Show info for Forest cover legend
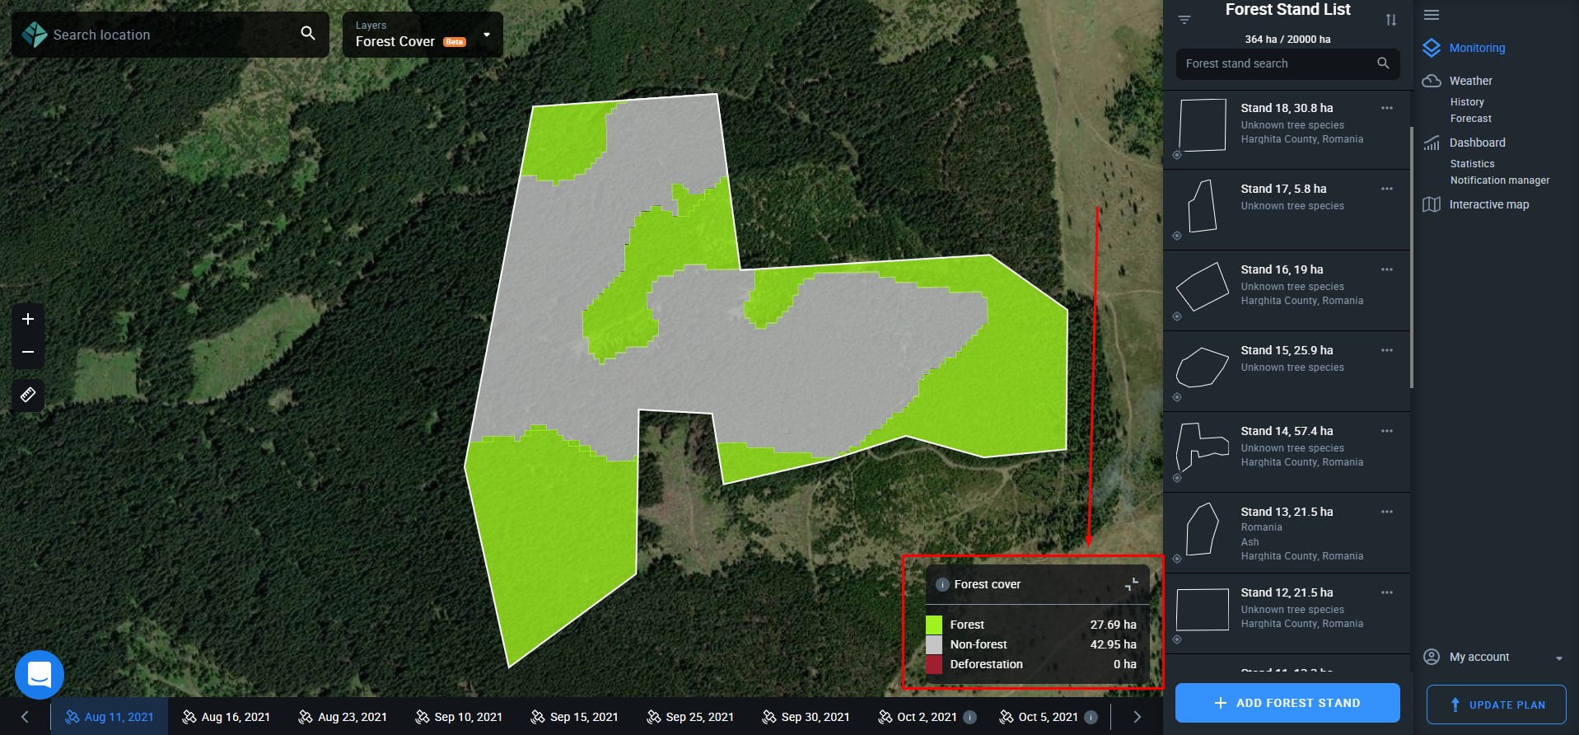This screenshot has height=735, width=1579. [x=942, y=584]
